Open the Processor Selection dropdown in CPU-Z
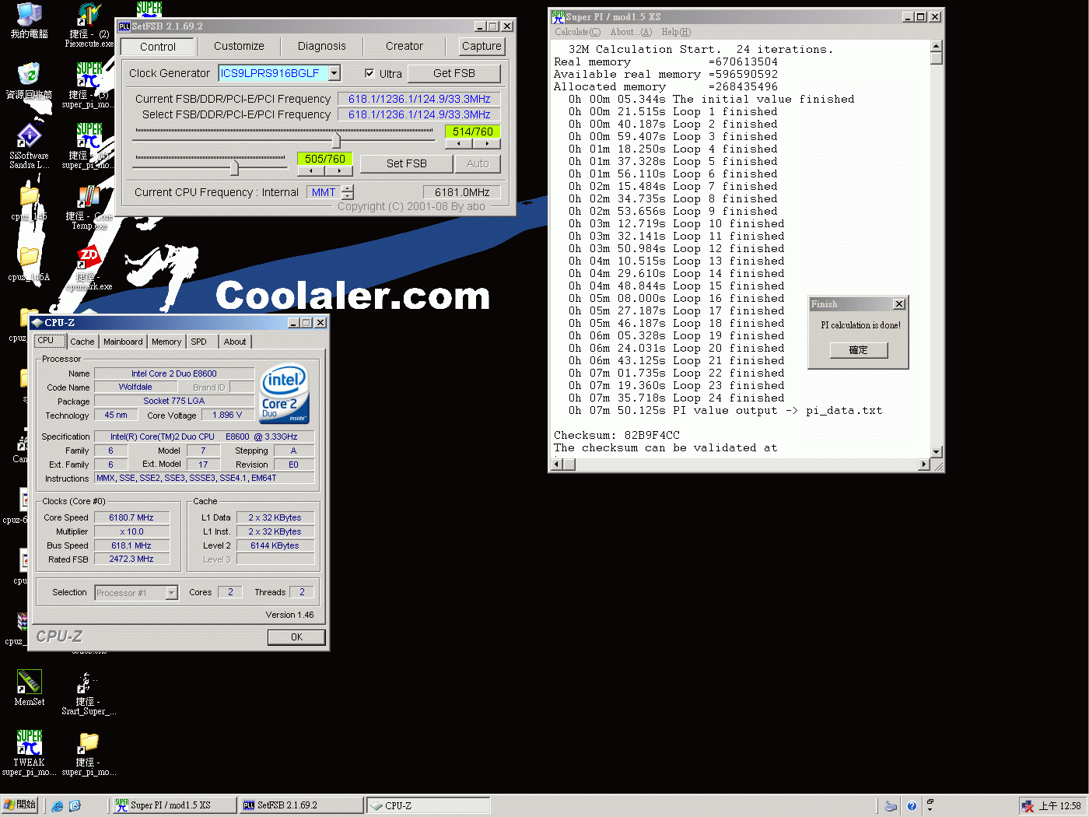The height and width of the screenshot is (817, 1089). coord(172,593)
